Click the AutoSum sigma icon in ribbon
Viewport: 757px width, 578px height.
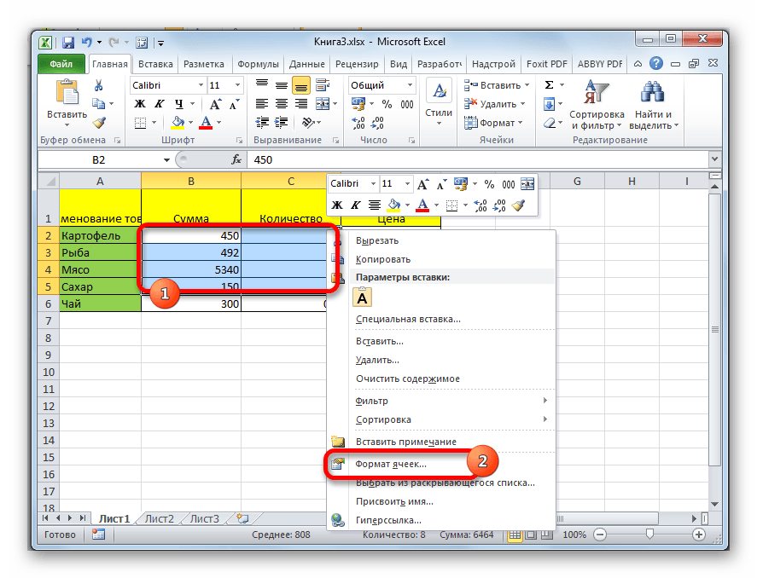(549, 85)
